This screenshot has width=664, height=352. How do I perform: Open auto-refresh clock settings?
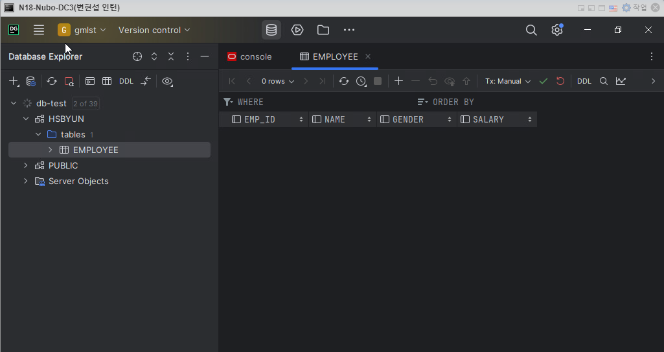point(361,81)
